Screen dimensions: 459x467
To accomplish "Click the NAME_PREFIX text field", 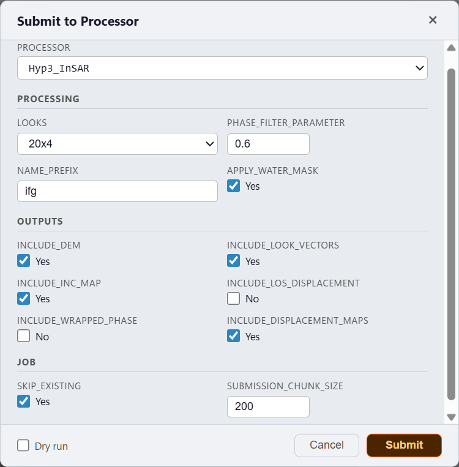I will [117, 191].
